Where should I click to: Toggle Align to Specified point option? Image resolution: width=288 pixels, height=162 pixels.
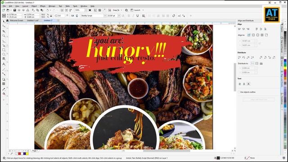click(266, 35)
